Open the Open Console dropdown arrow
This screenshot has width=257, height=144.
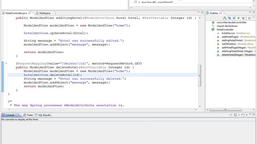[x=247, y=115]
